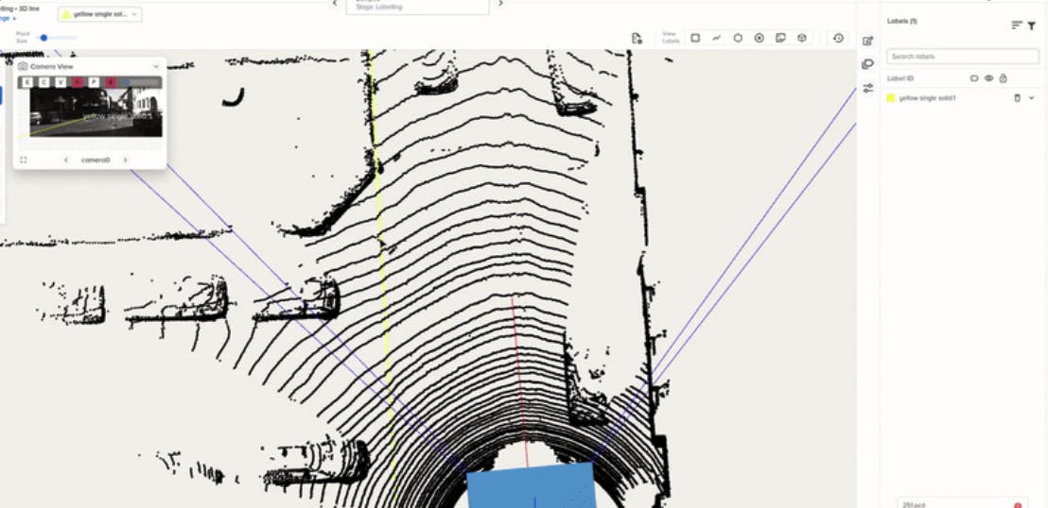Toggle the E button in Camera View
Image resolution: width=1048 pixels, height=508 pixels.
(x=26, y=82)
